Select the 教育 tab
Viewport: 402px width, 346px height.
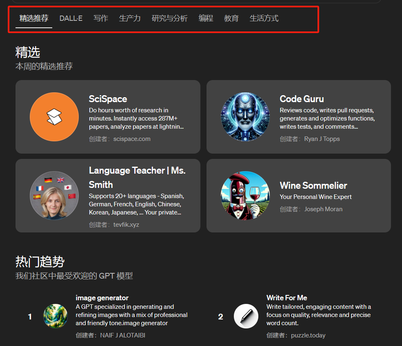click(231, 18)
